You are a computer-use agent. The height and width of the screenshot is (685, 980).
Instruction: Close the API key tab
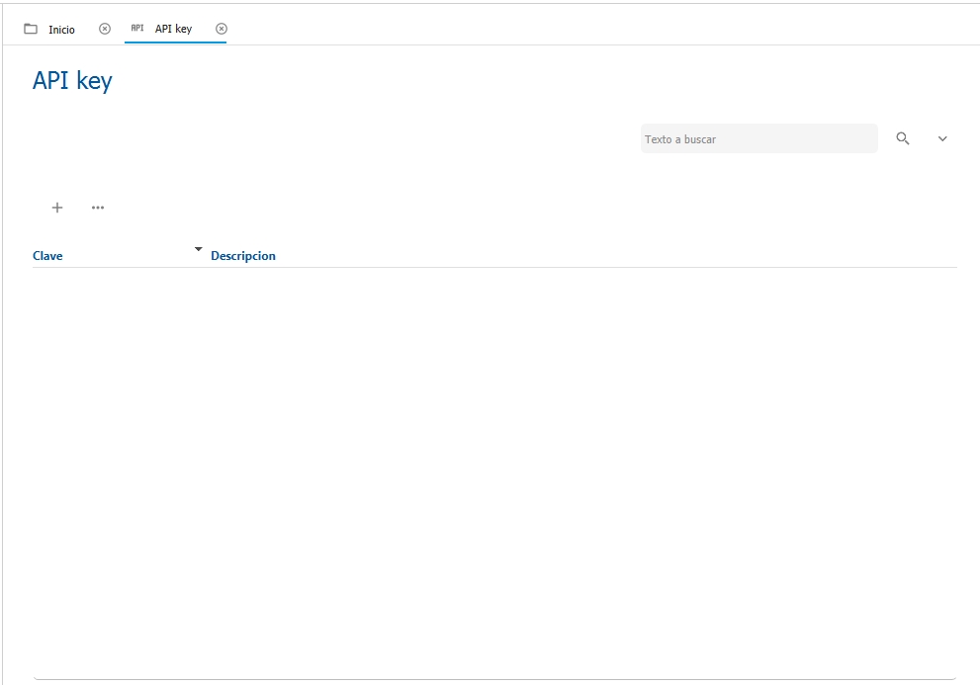point(222,29)
